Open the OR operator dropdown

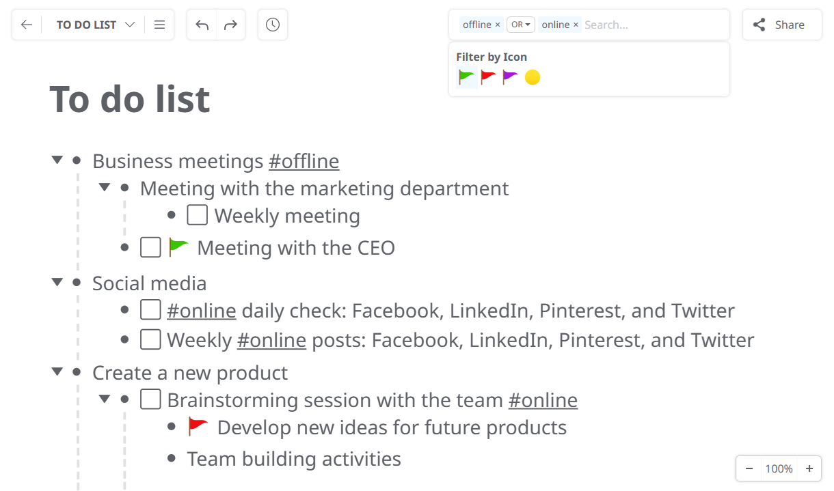pos(520,25)
